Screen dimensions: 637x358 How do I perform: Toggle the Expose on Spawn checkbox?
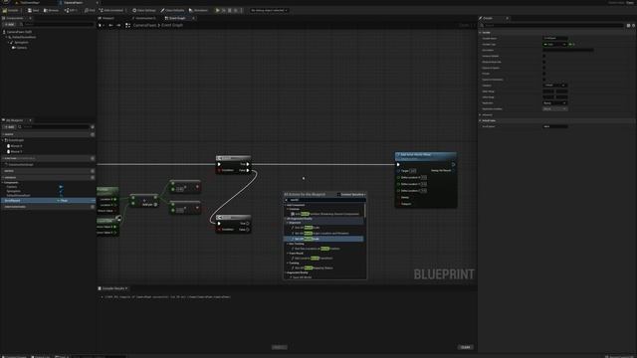(x=544, y=68)
